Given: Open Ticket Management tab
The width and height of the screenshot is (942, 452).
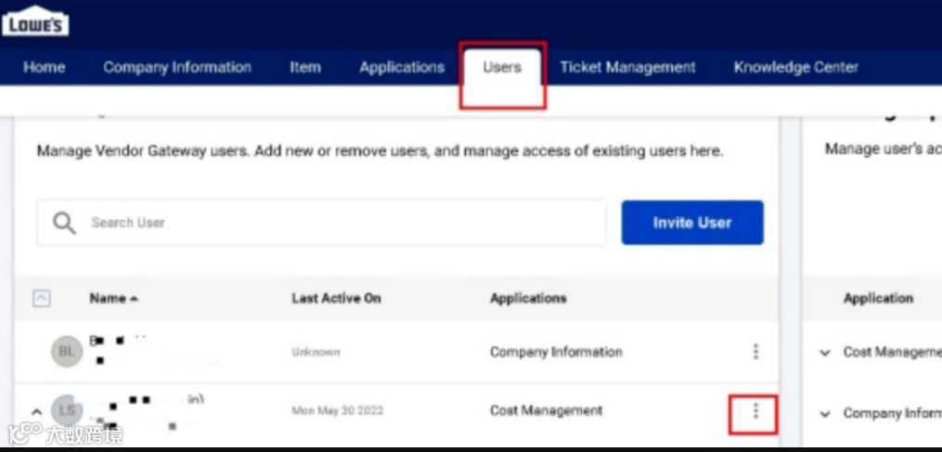Looking at the screenshot, I should [x=627, y=68].
